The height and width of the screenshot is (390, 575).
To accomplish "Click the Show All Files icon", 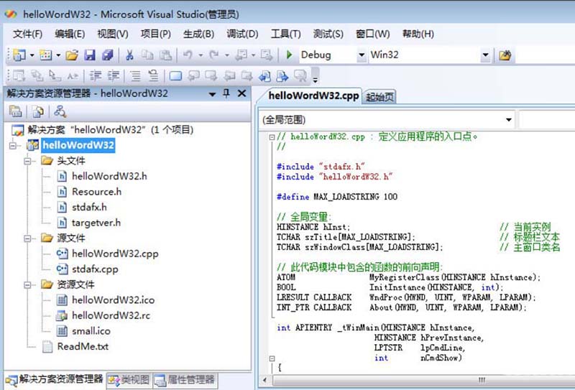I will [x=38, y=111].
